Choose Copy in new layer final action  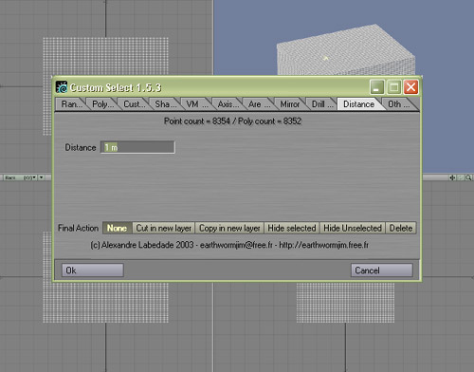point(229,228)
